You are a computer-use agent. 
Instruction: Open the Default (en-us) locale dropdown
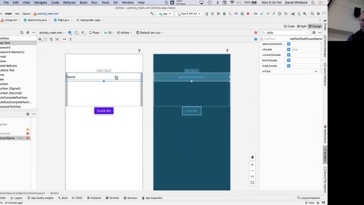pos(149,33)
